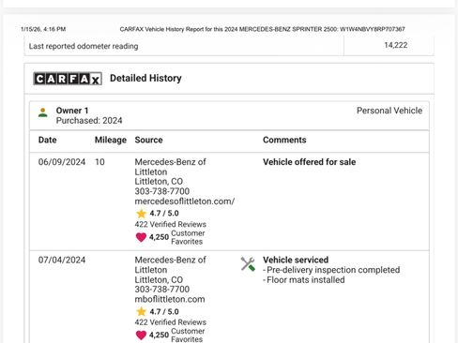The height and width of the screenshot is (343, 458).
Task: Select the timestamp 1/15/26, 4:16 PM
Action: [x=43, y=29]
